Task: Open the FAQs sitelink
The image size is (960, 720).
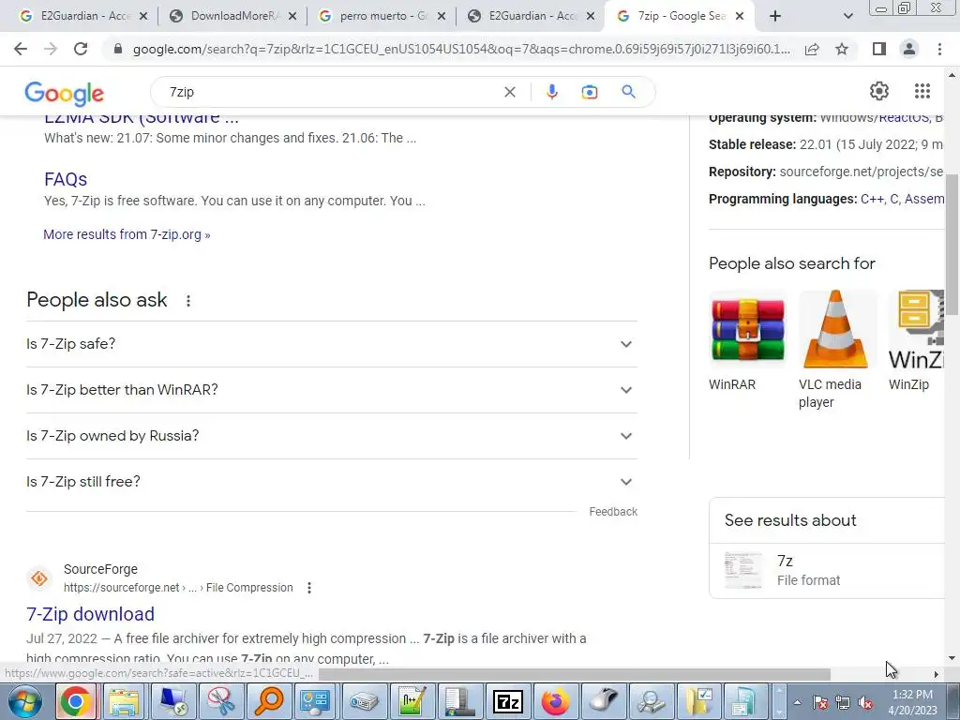Action: (x=66, y=179)
